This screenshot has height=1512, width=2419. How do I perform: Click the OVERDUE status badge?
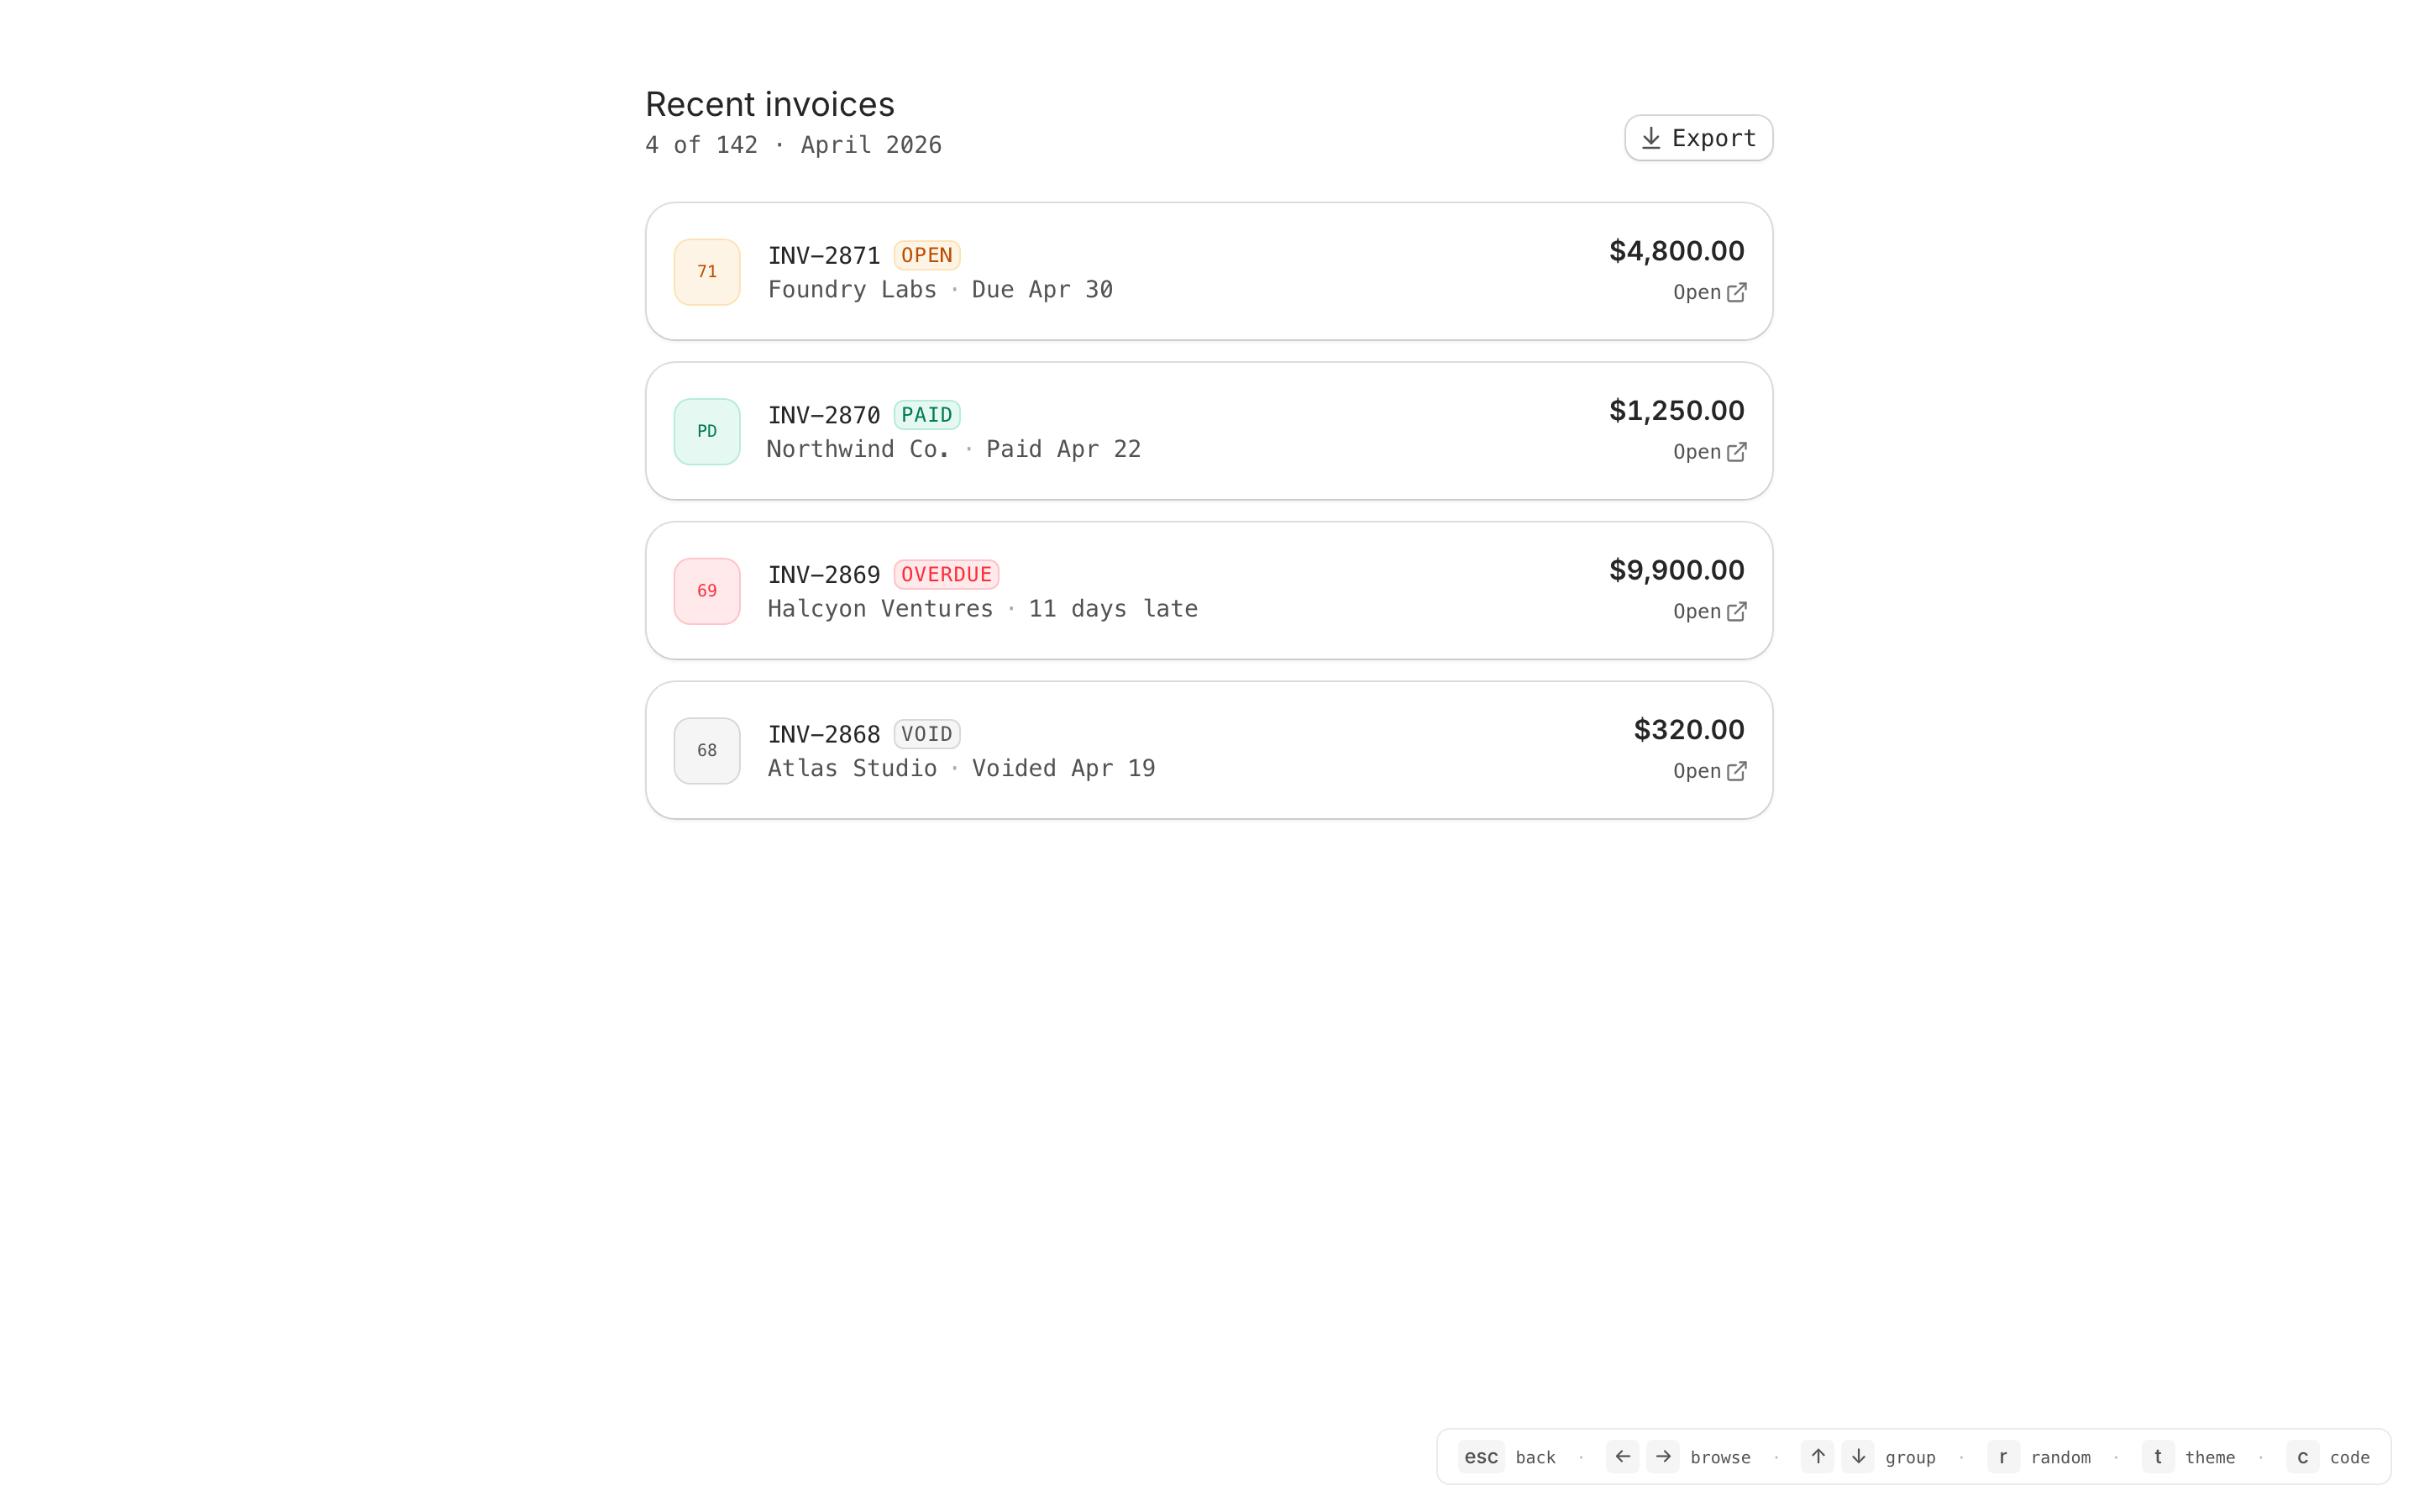click(x=946, y=574)
